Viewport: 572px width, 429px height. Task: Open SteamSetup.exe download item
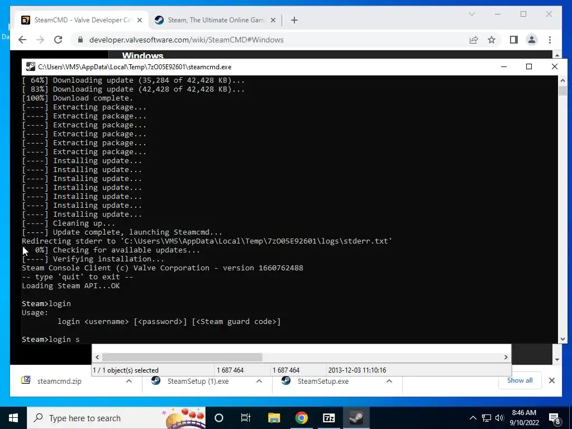point(323,381)
